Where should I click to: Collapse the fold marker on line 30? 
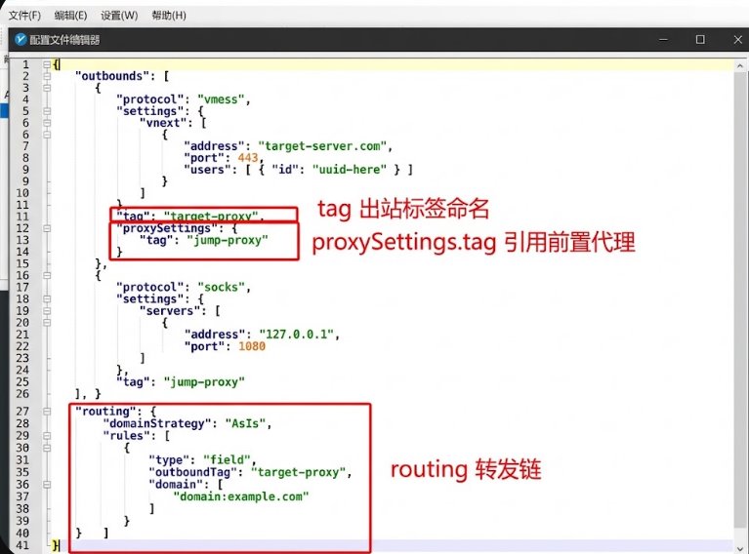click(47, 448)
